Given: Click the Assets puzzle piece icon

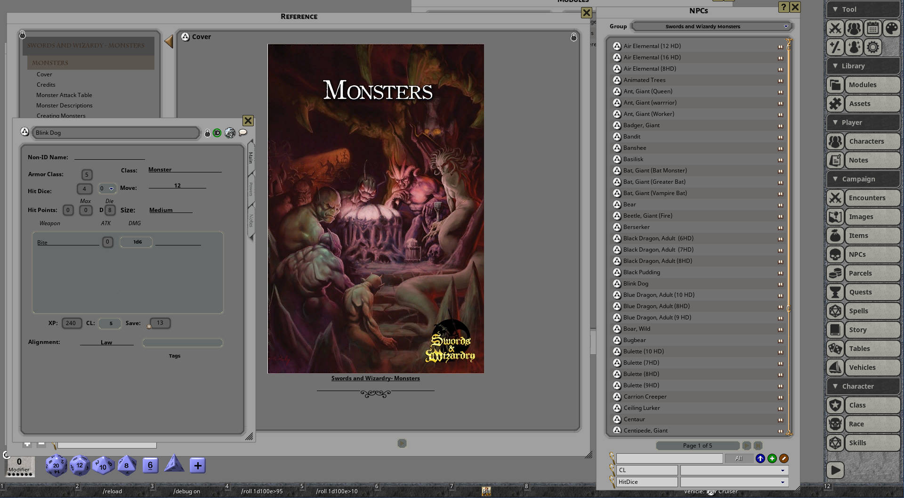Looking at the screenshot, I should 835,104.
